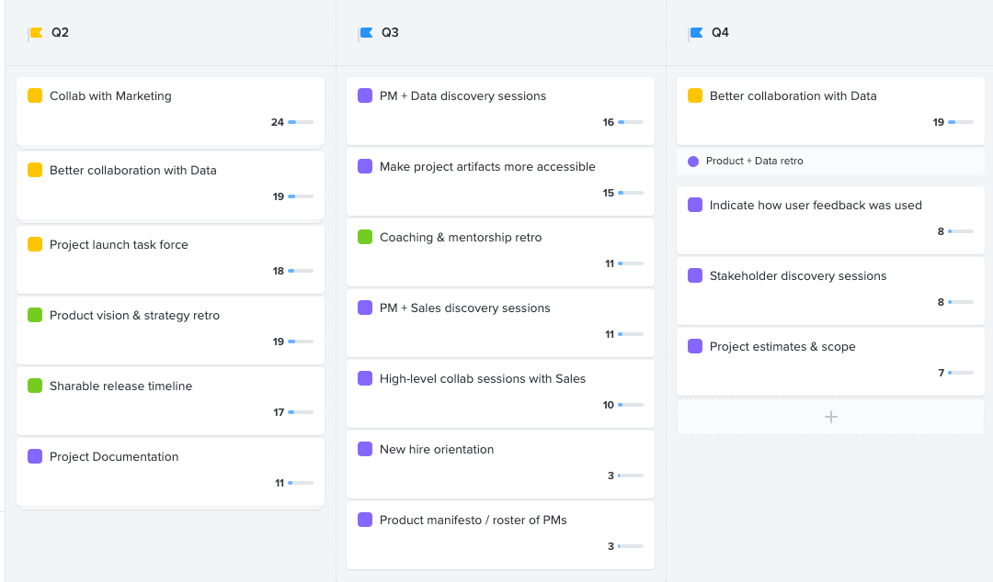
Task: Open High-level collab sessions with Sales title
Action: tap(483, 378)
